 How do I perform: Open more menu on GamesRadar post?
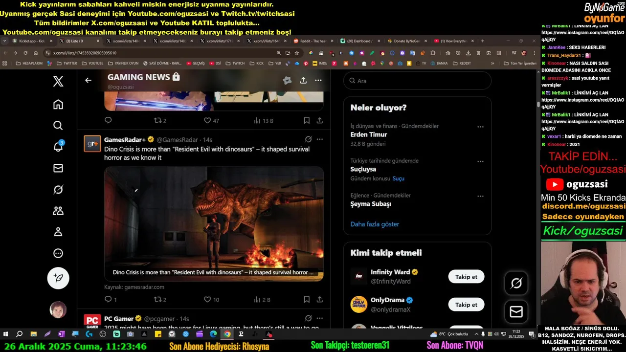320,139
